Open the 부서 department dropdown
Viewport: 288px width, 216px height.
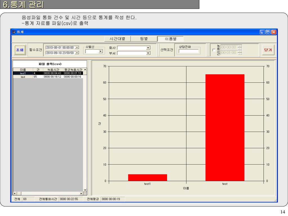pos(148,53)
